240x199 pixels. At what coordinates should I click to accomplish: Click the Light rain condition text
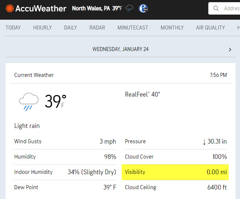click(27, 126)
